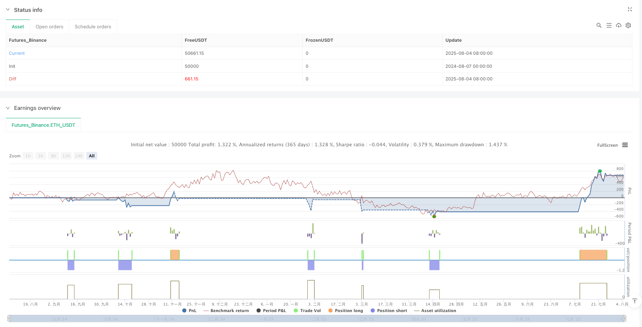
Task: Click the left handle of range navigator
Action: pos(9,319)
